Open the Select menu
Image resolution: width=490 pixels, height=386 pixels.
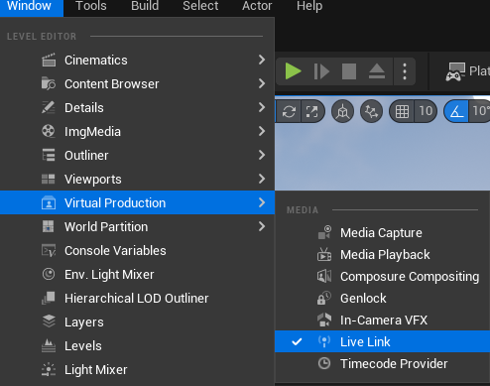pos(200,6)
